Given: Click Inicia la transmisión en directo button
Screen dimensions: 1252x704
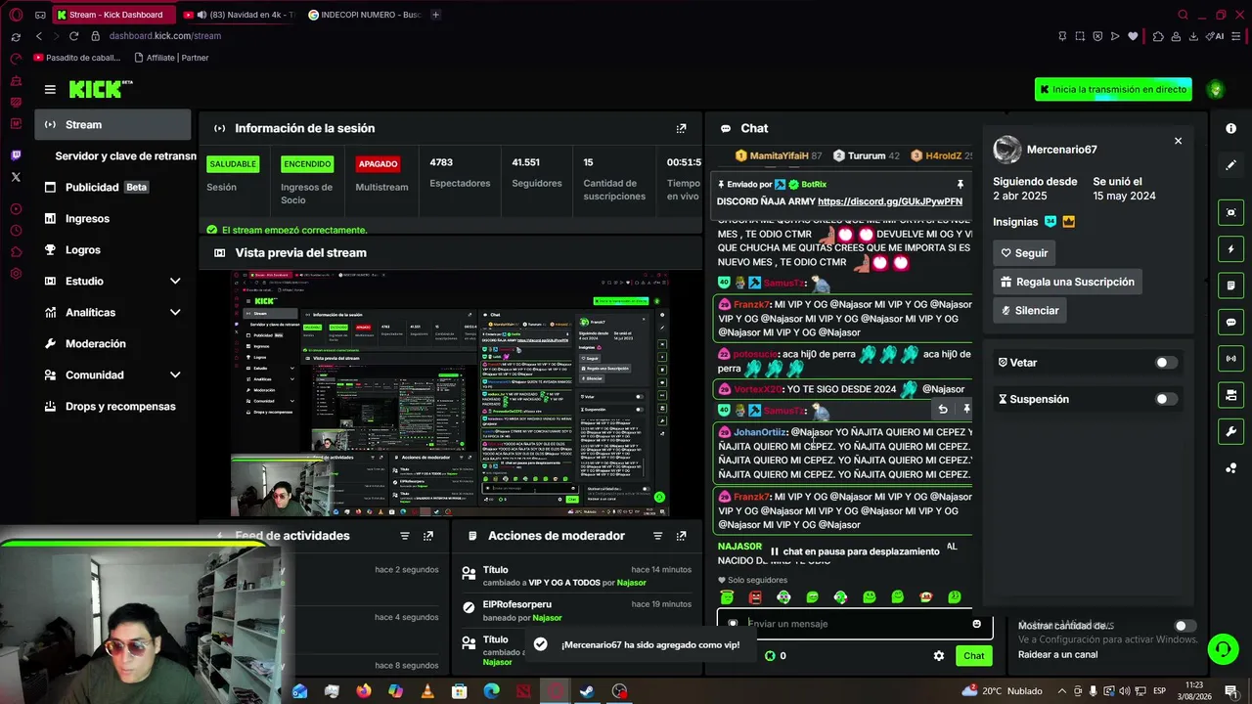Looking at the screenshot, I should point(1113,89).
